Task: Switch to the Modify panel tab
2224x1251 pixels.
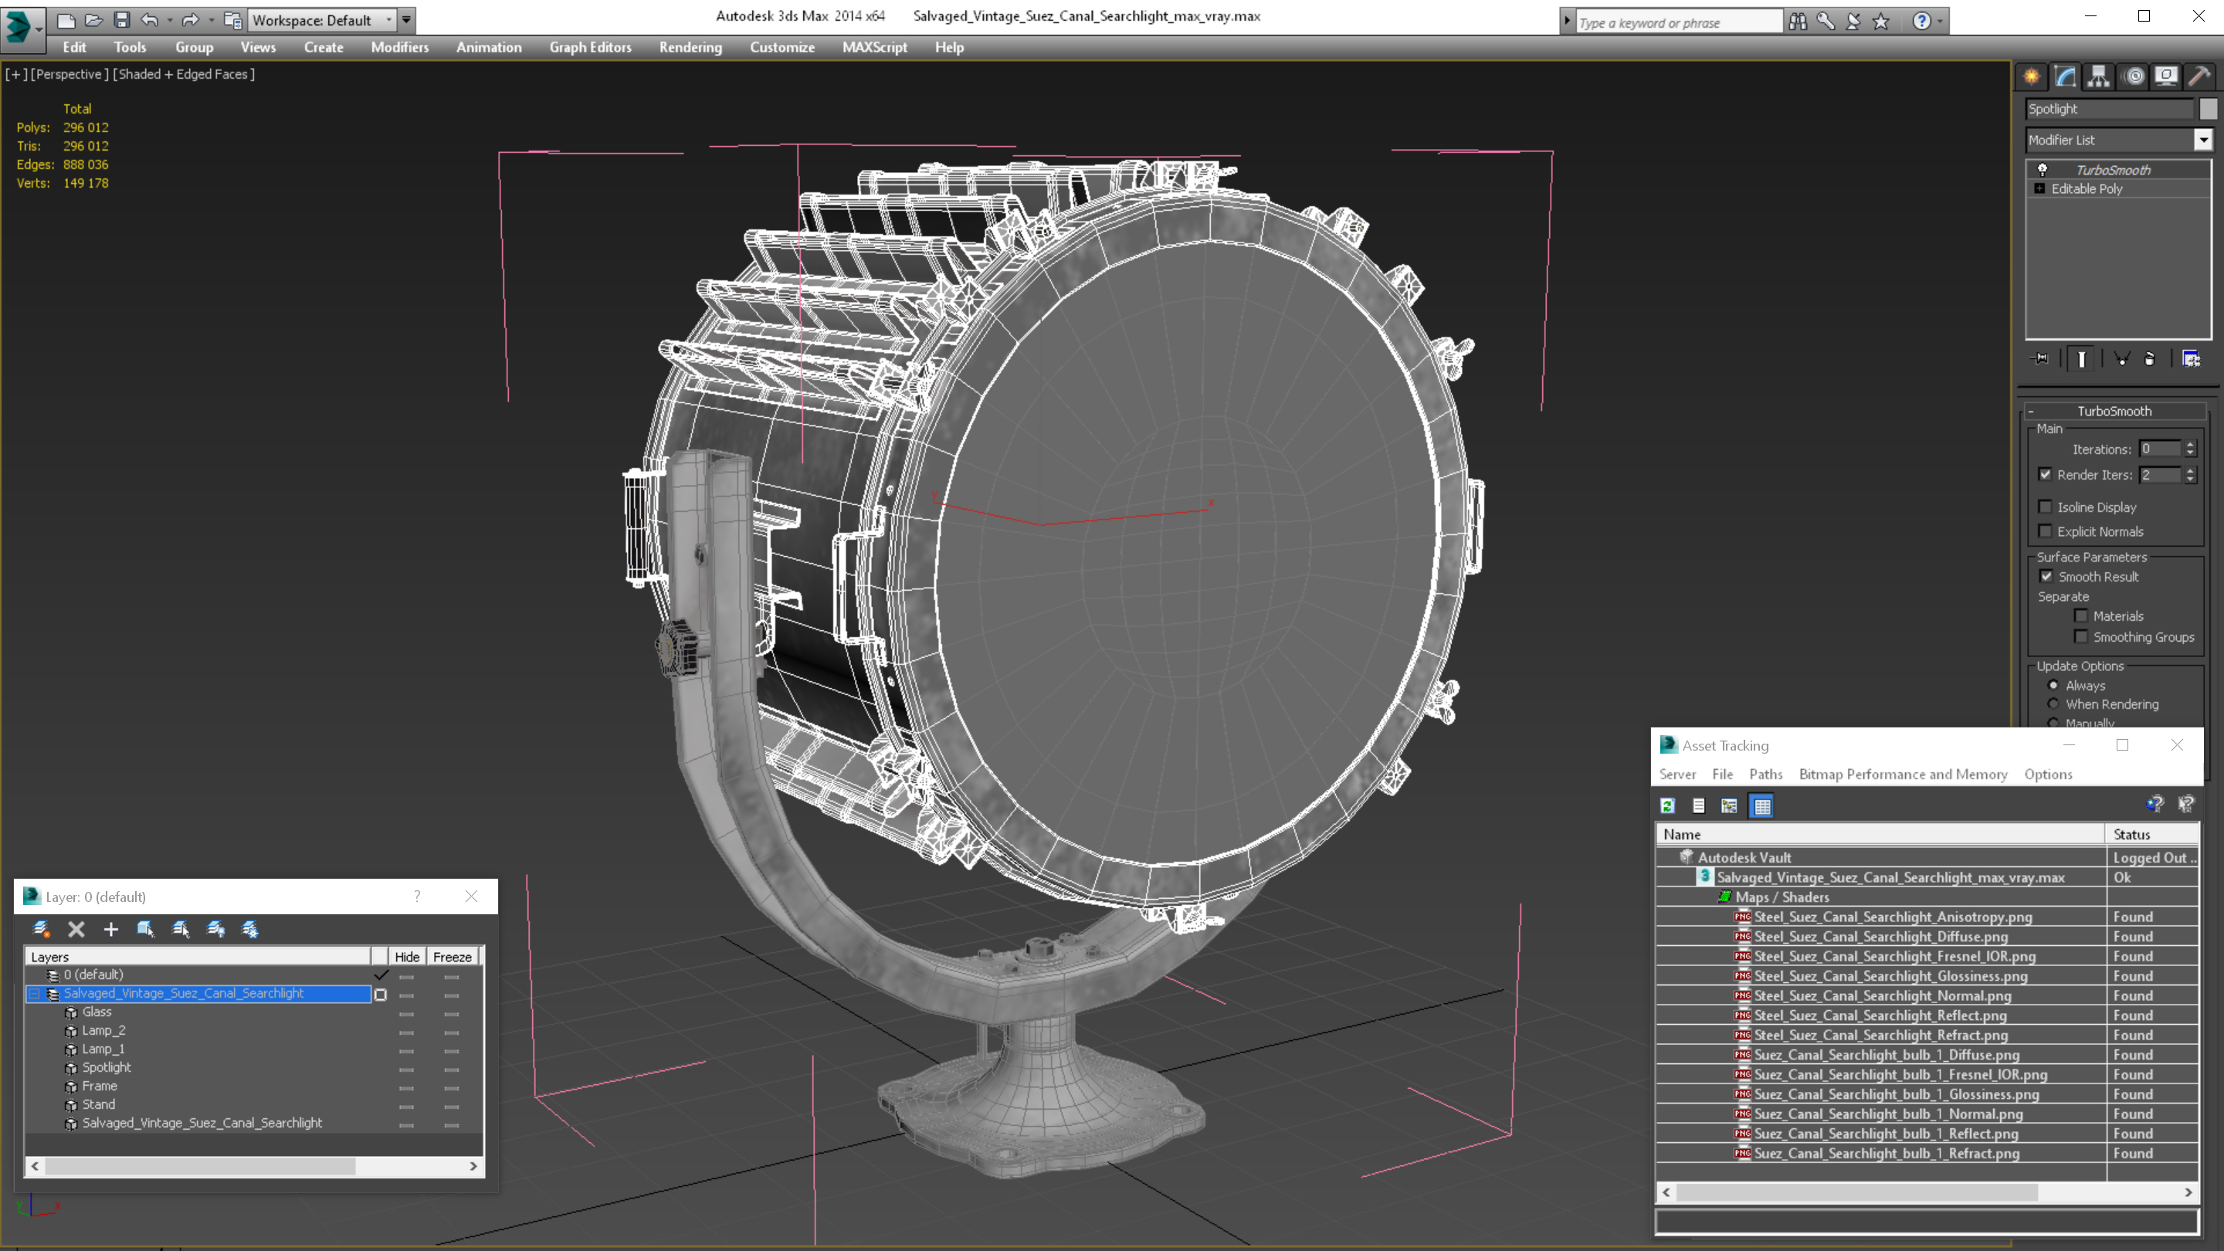Action: pos(2065,77)
